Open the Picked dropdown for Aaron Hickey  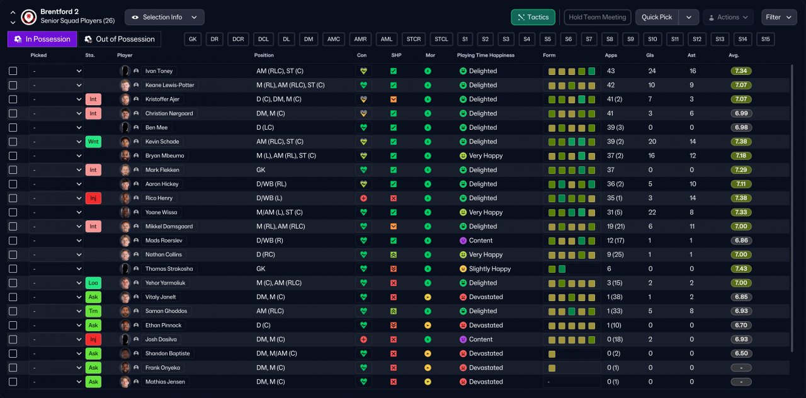[56, 184]
